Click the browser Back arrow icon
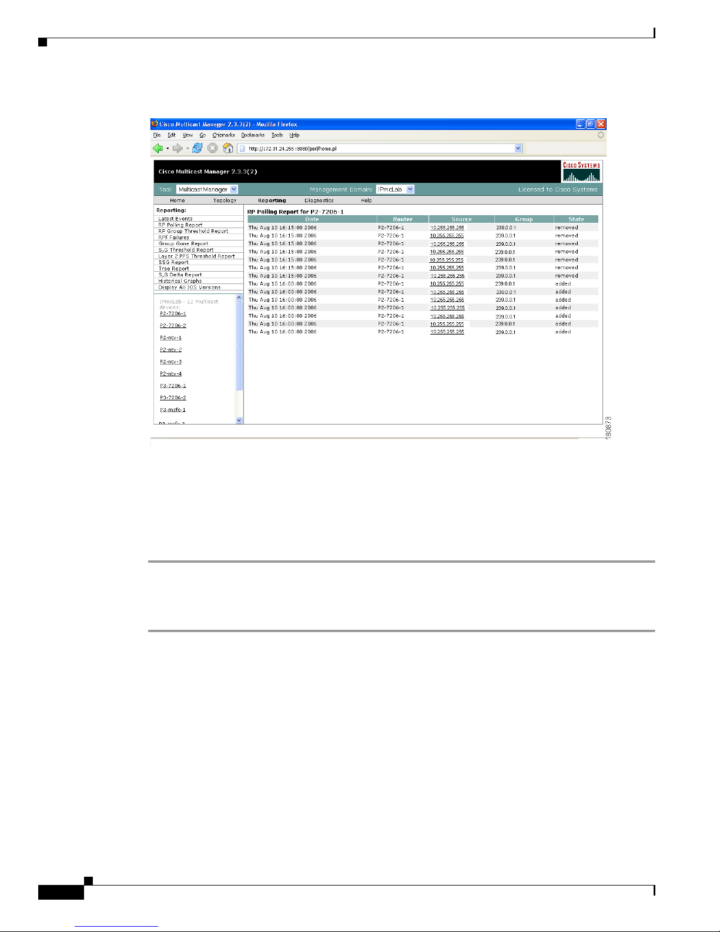Image resolution: width=720 pixels, height=932 pixels. (158, 148)
